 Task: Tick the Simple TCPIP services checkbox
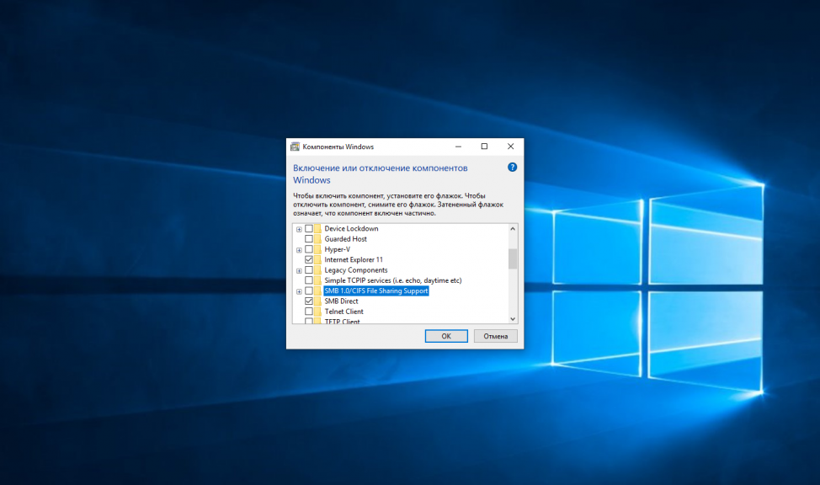click(x=309, y=280)
